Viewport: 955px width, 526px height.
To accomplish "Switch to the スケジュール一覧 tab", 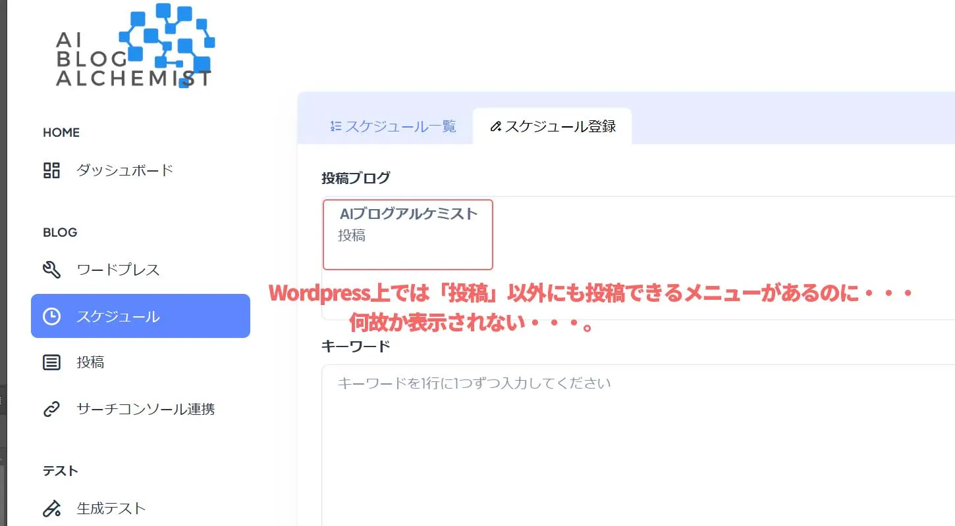I will pos(393,126).
